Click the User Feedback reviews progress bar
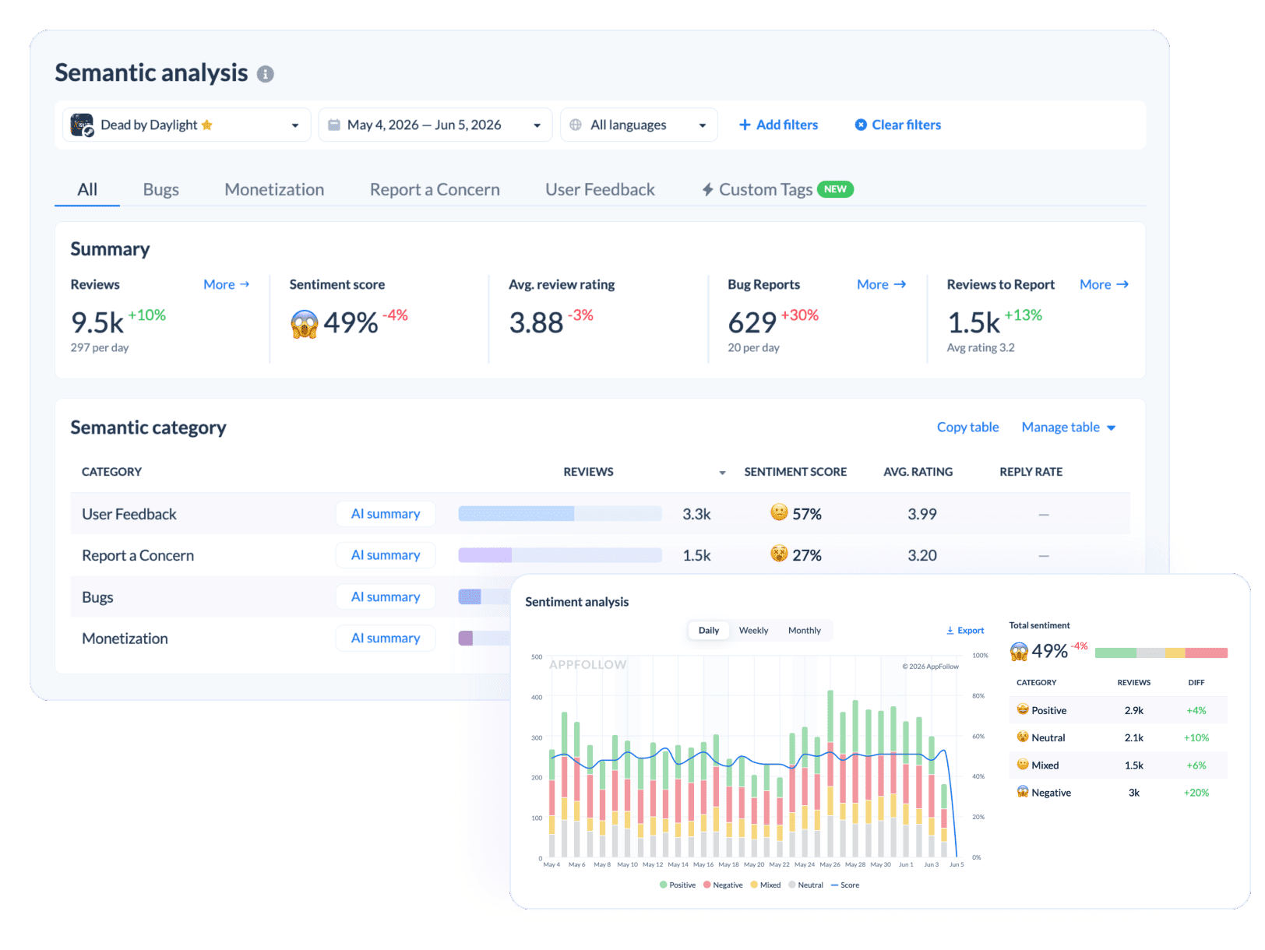This screenshot has width=1265, height=950. [560, 513]
